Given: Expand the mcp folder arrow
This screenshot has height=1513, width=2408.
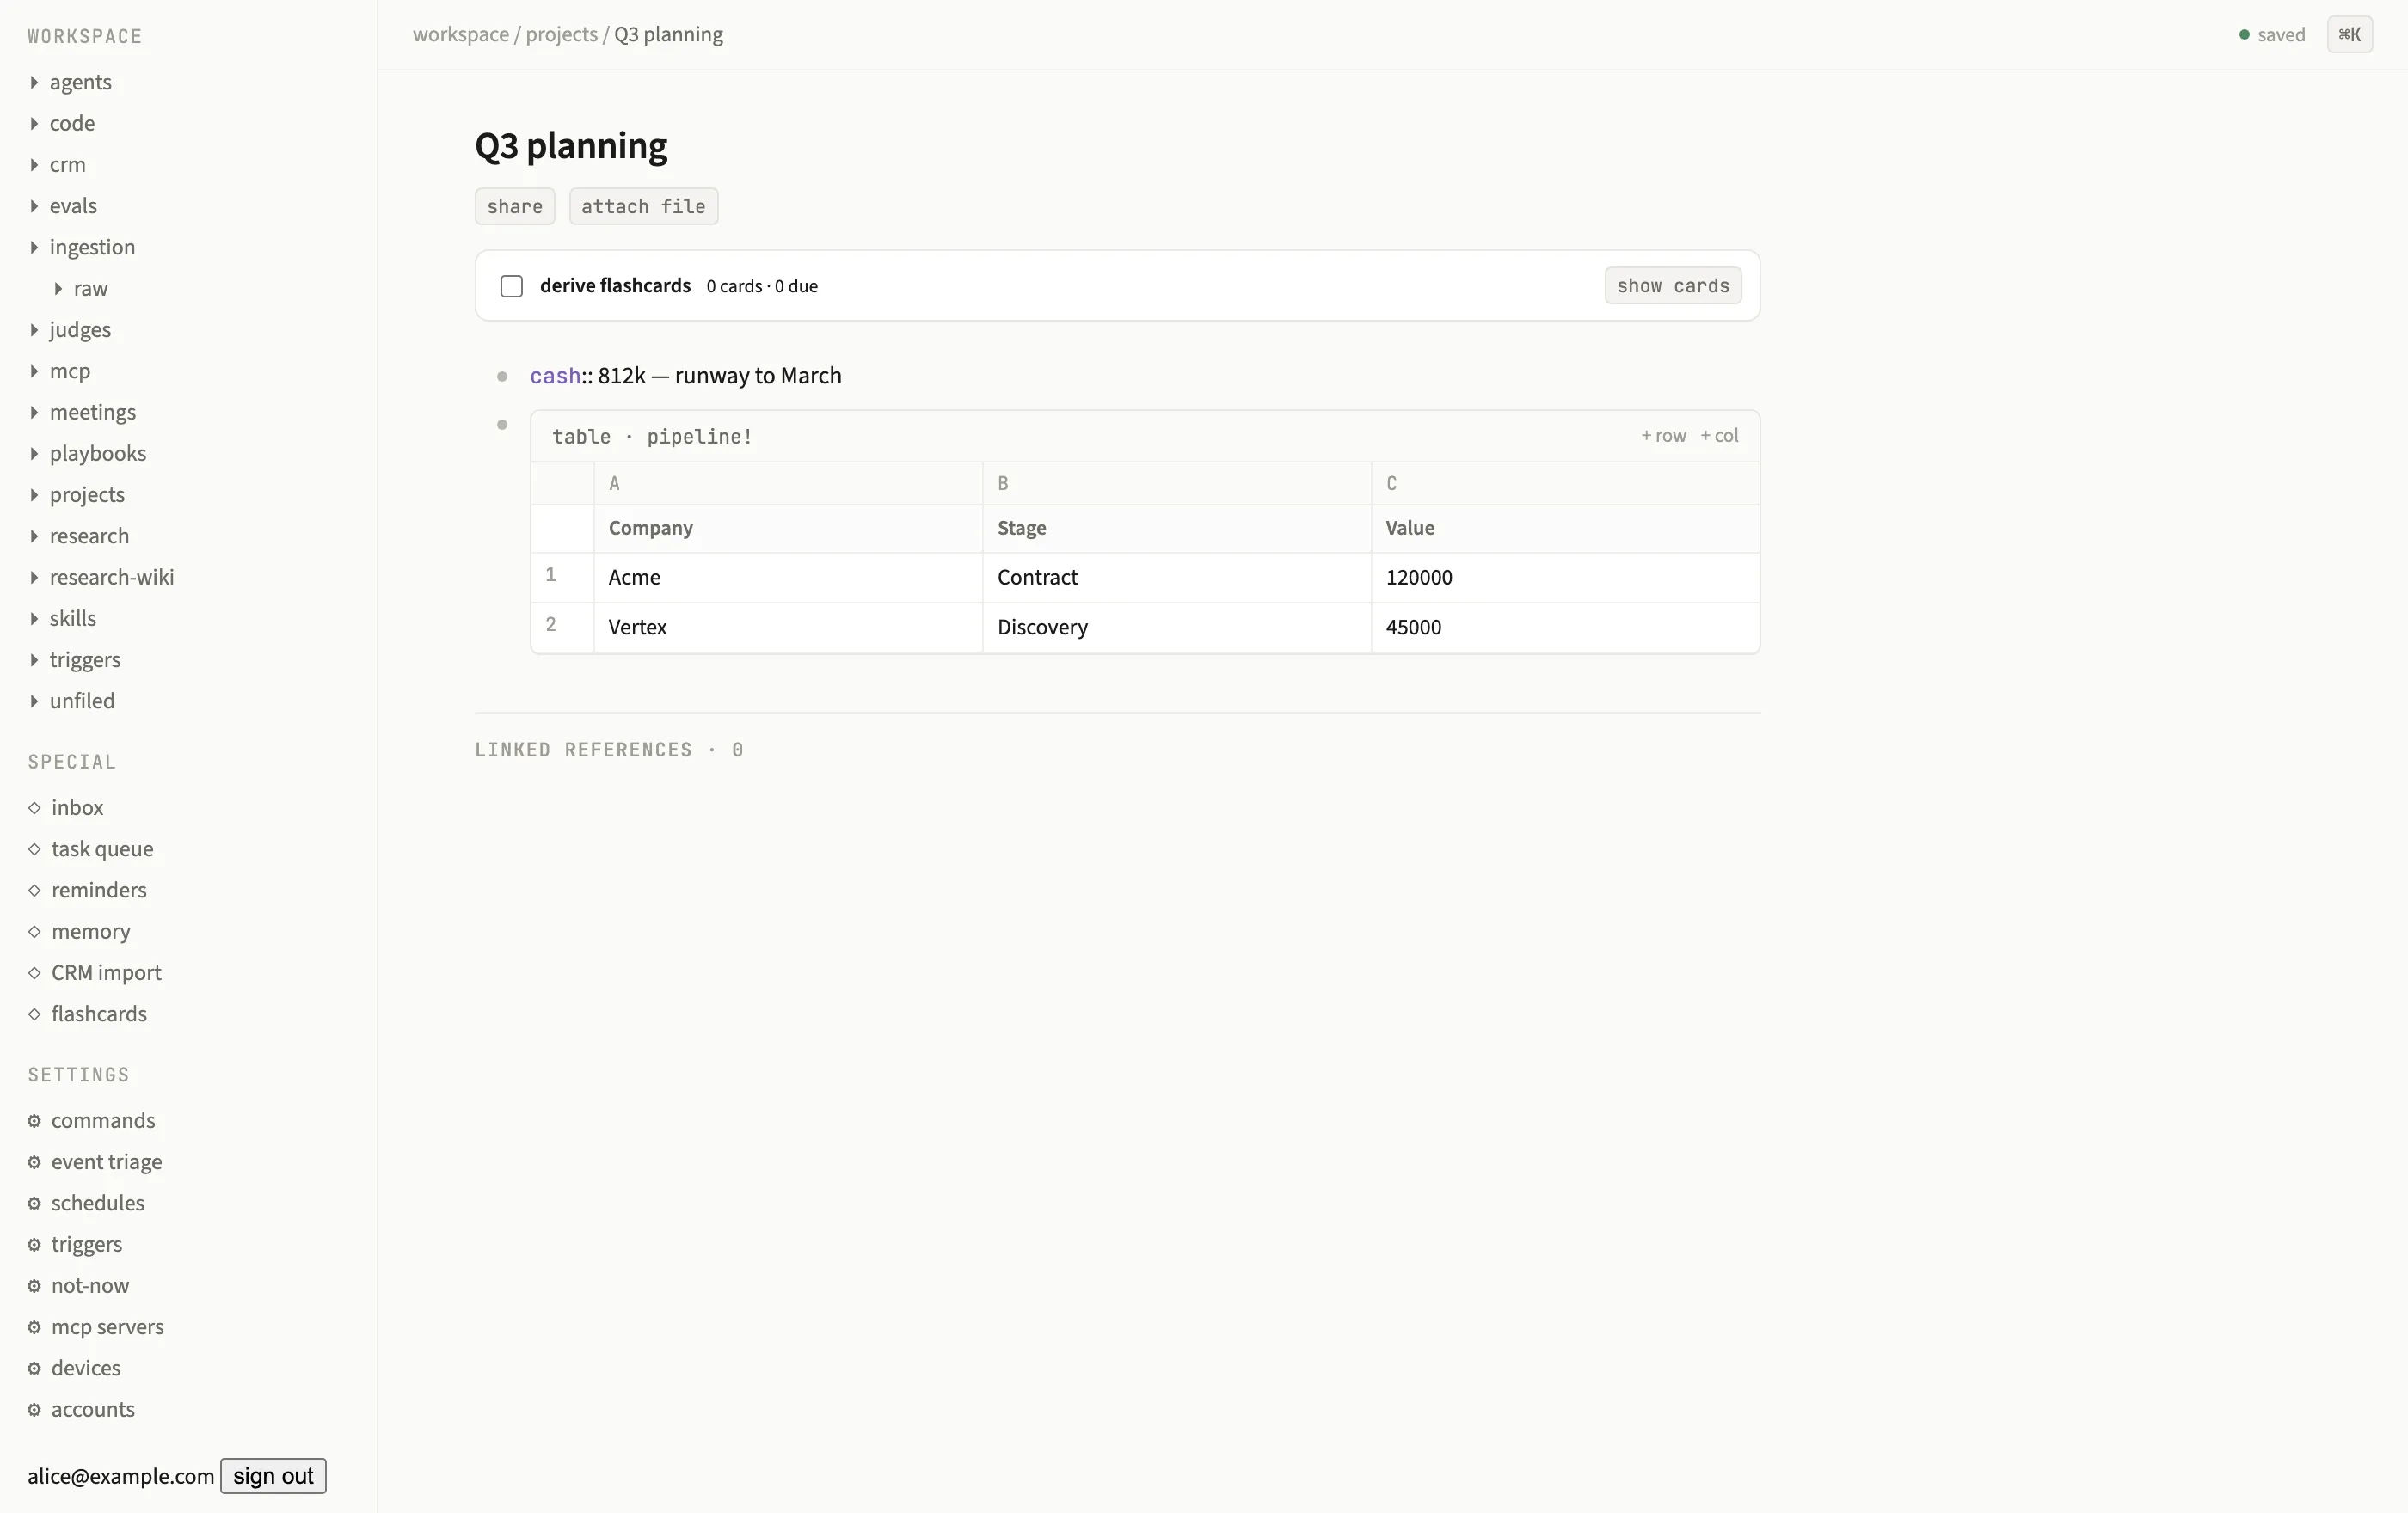Looking at the screenshot, I should pyautogui.click(x=34, y=371).
